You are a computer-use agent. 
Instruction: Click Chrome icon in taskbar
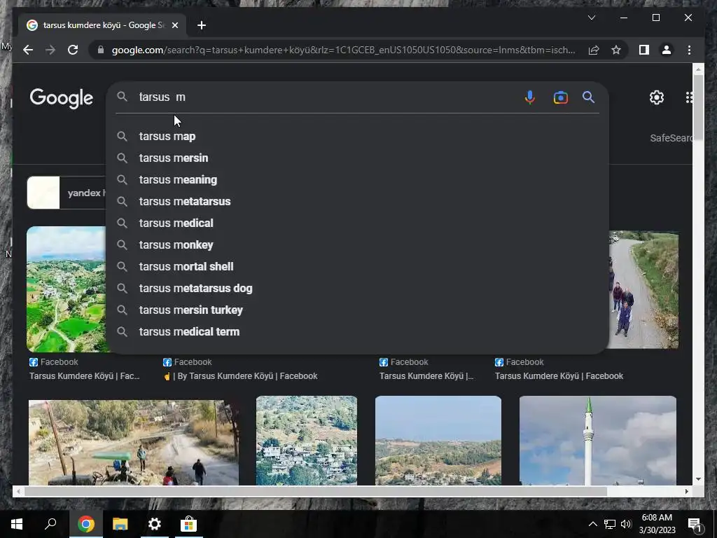pyautogui.click(x=85, y=524)
